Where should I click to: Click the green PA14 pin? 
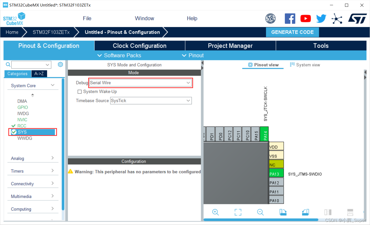coord(264,134)
